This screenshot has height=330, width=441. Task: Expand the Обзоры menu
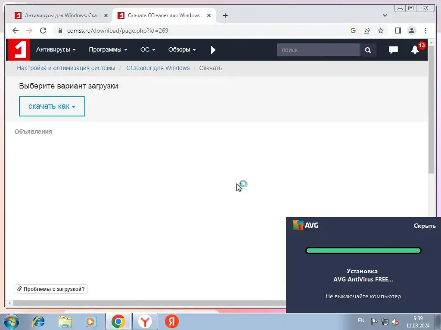pos(182,50)
